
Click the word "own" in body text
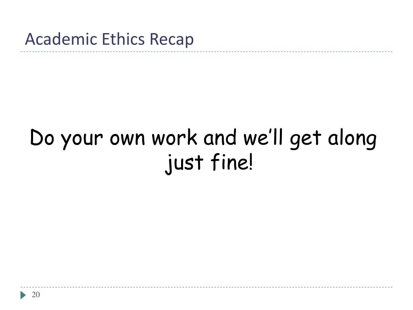point(127,139)
